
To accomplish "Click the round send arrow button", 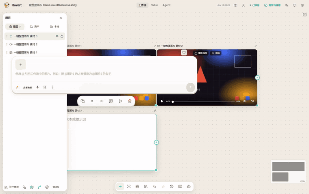I will pyautogui.click(x=190, y=87).
